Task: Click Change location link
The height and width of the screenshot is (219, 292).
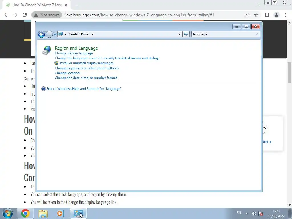Action: [67, 73]
